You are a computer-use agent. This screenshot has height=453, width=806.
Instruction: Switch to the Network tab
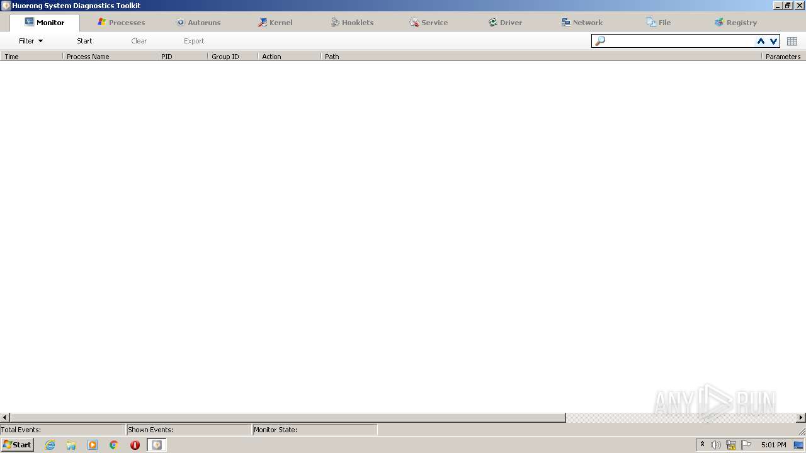click(x=582, y=22)
